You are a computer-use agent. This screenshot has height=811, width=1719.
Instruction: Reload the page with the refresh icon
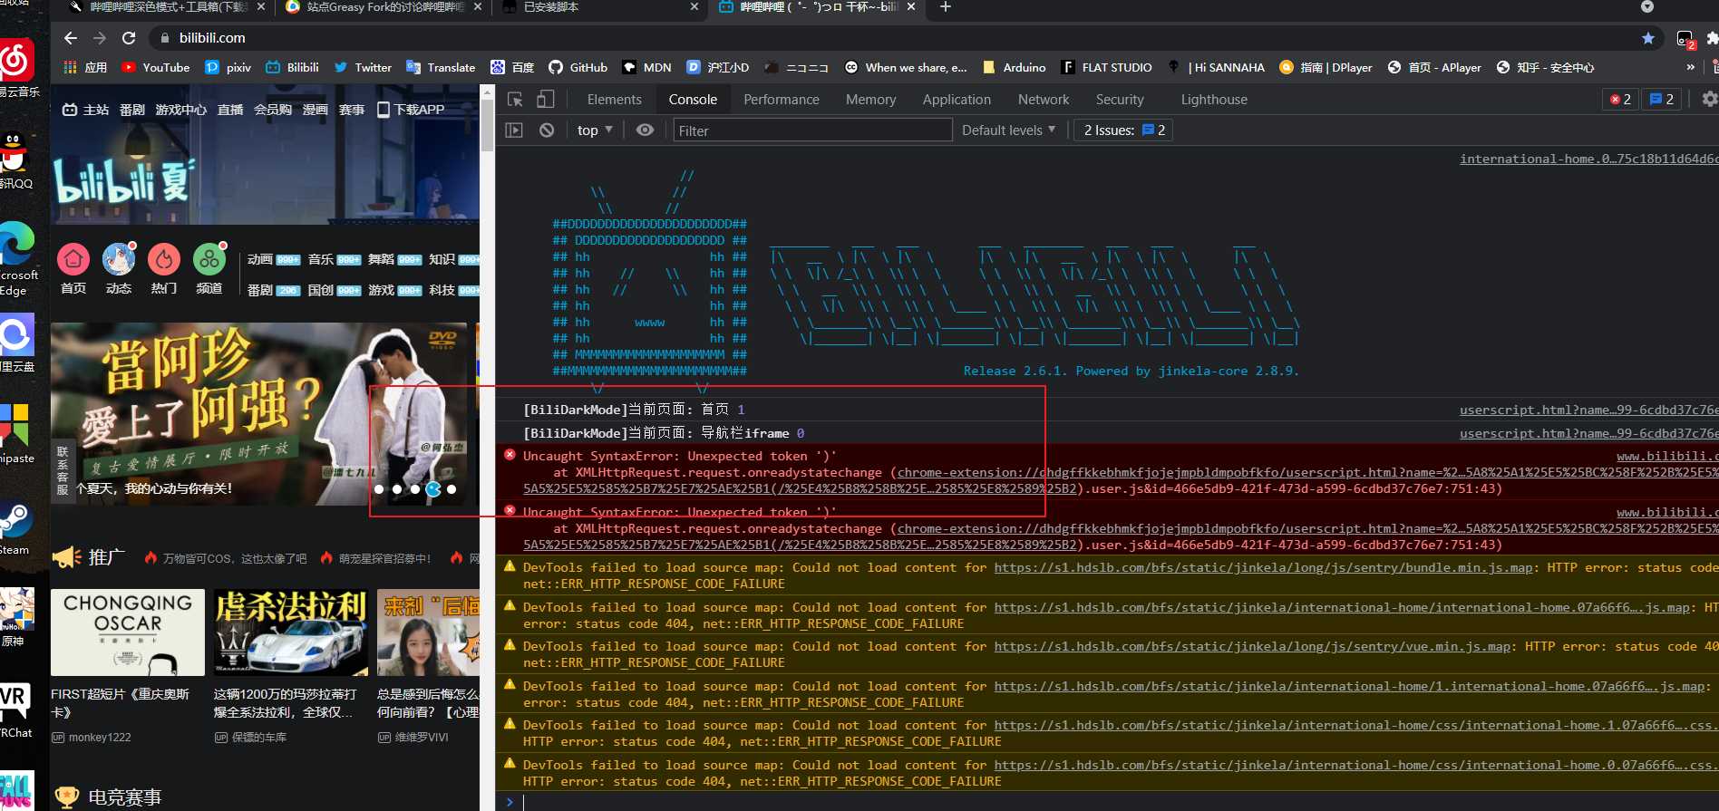[x=129, y=38]
